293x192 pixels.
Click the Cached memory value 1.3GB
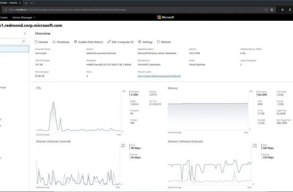click(280, 104)
